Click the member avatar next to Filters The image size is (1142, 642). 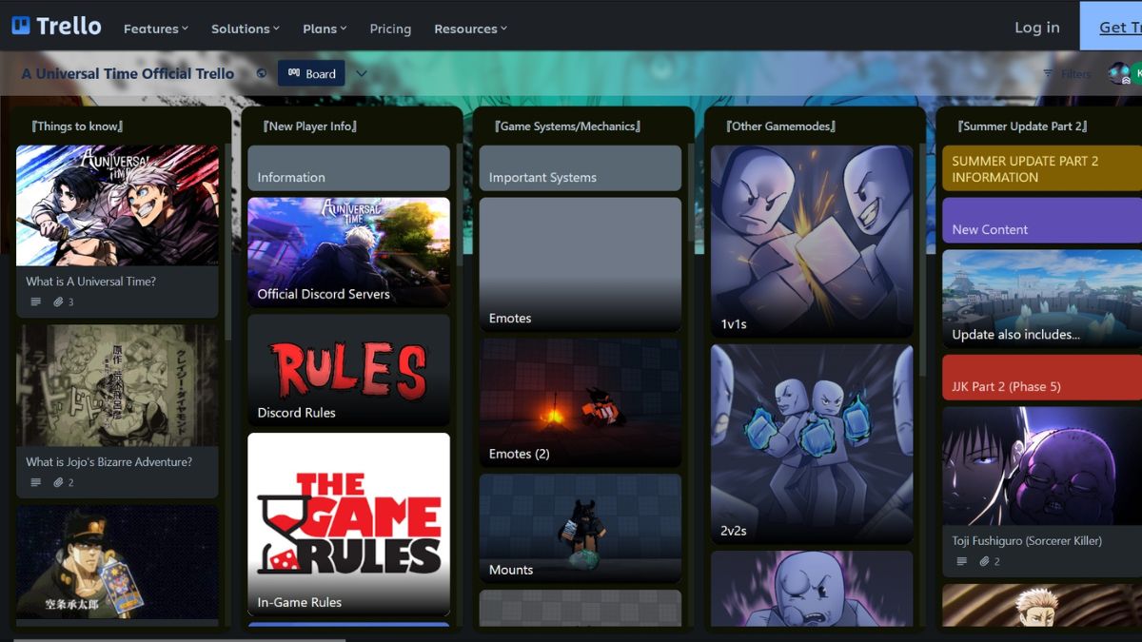1118,74
